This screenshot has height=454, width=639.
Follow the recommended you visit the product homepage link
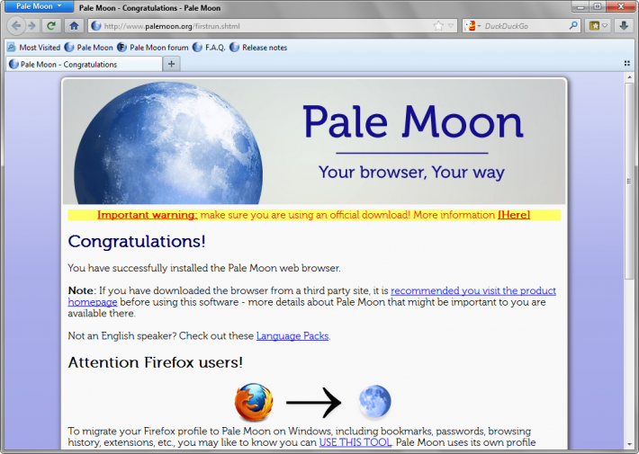473,290
